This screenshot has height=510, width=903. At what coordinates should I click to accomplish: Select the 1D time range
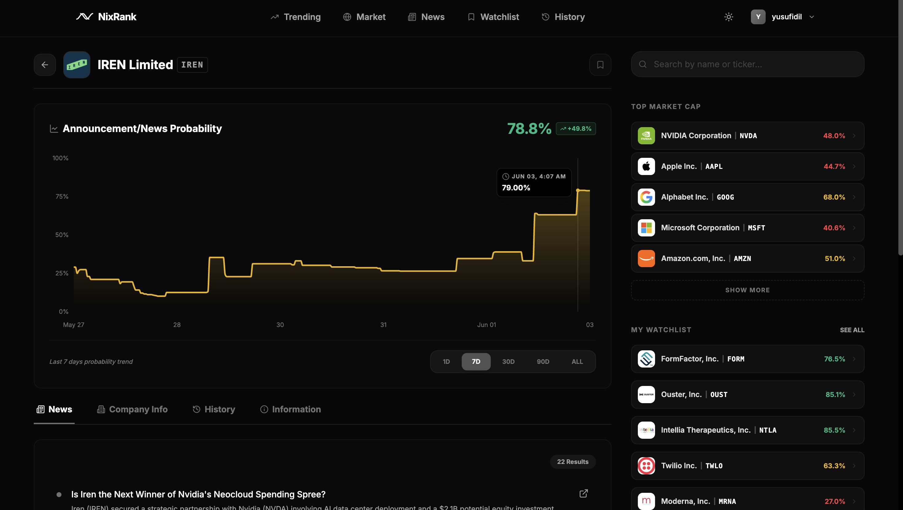[446, 361]
